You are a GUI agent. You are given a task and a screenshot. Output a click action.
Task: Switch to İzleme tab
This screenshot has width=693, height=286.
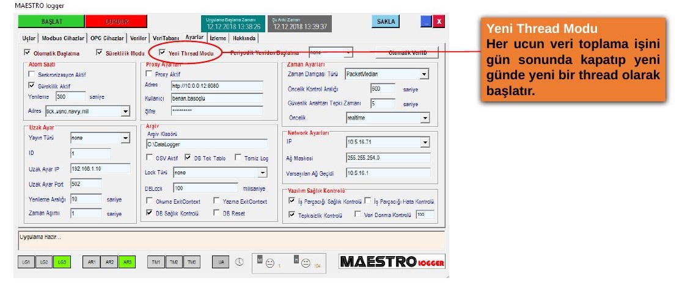click(218, 38)
